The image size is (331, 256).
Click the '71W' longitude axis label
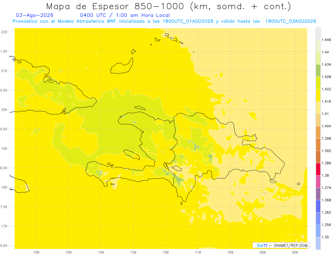pyautogui.click(x=198, y=252)
